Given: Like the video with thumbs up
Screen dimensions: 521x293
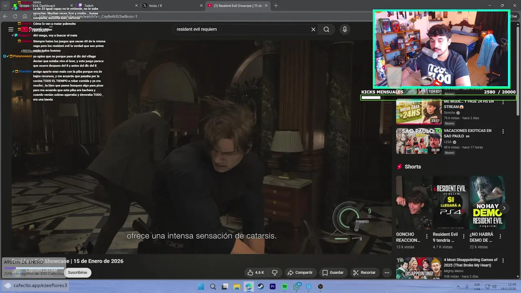Looking at the screenshot, I should (256, 273).
